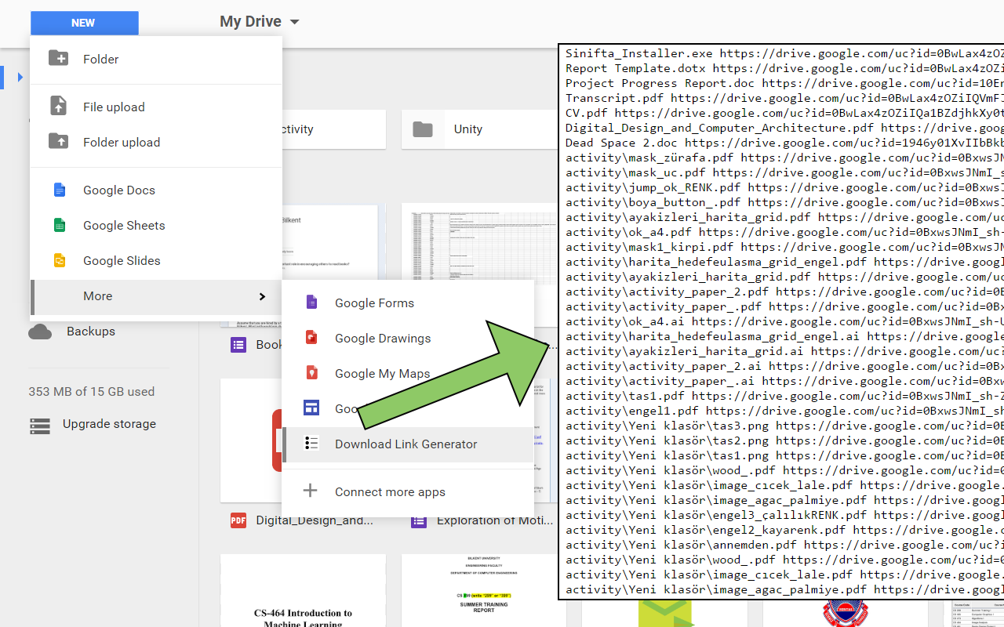
Task: Click the PDF icon beside Digital_Design_and
Action: (x=238, y=520)
